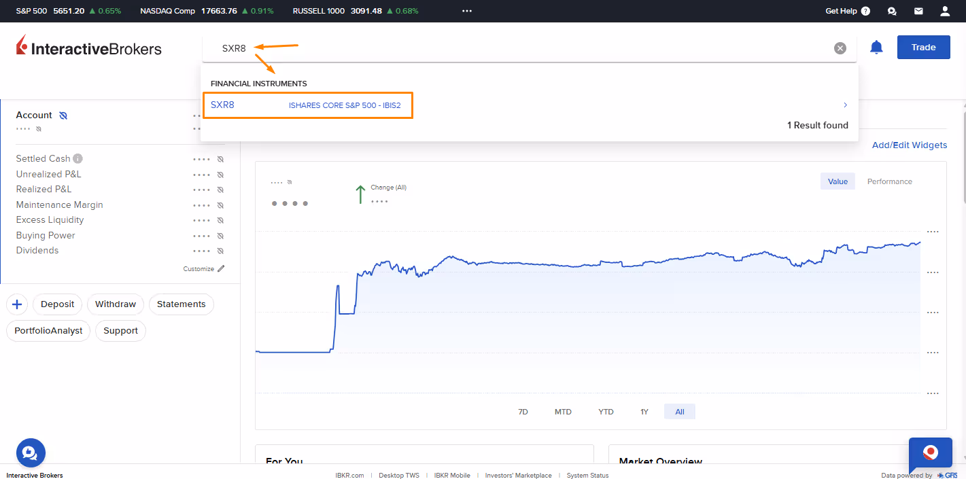The image size is (966, 479).
Task: Toggle hidden-value eye icon under Account heading
Action: click(39, 128)
